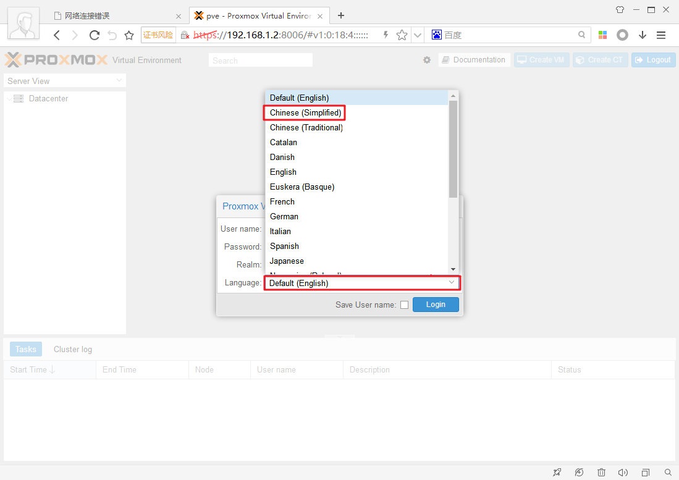
Task: Click the Proxmox settings gear icon
Action: pos(427,60)
